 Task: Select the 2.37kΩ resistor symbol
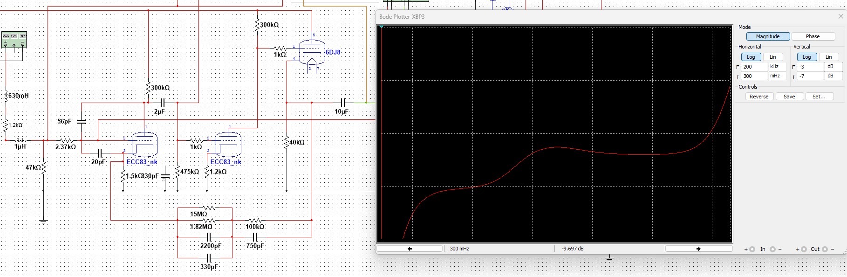66,140
